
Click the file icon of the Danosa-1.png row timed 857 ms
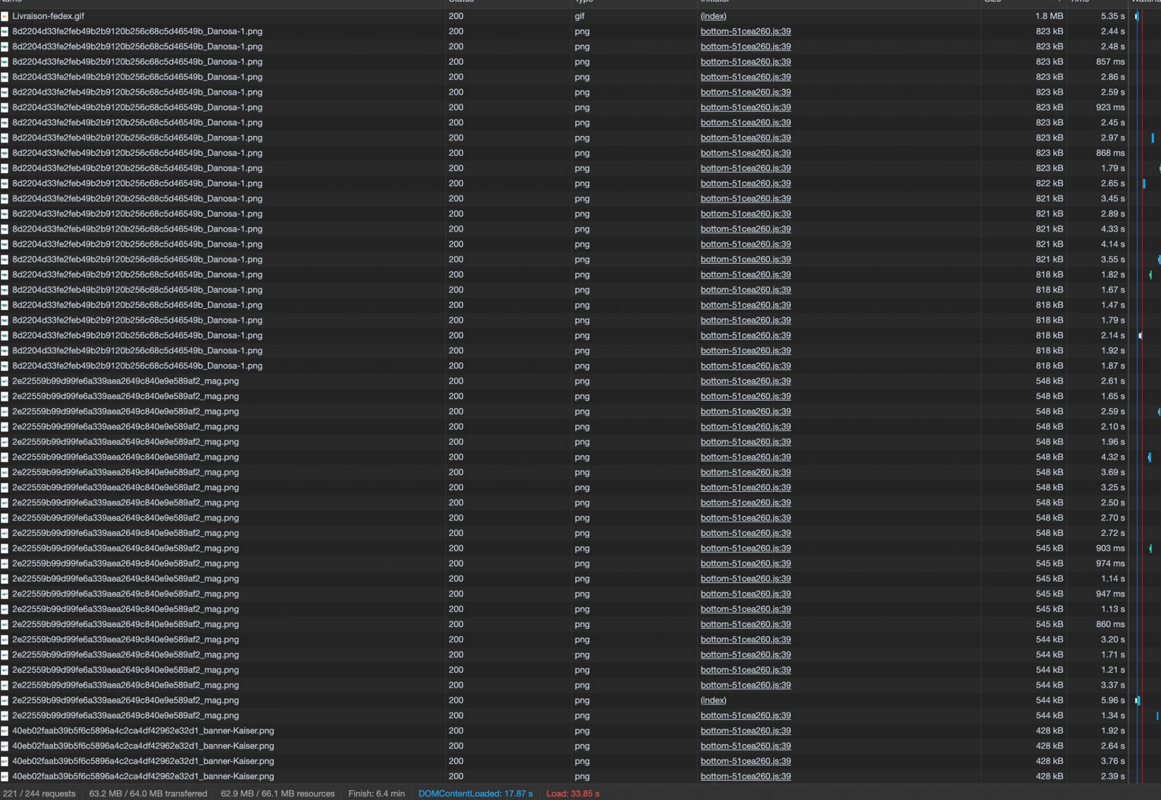5,62
